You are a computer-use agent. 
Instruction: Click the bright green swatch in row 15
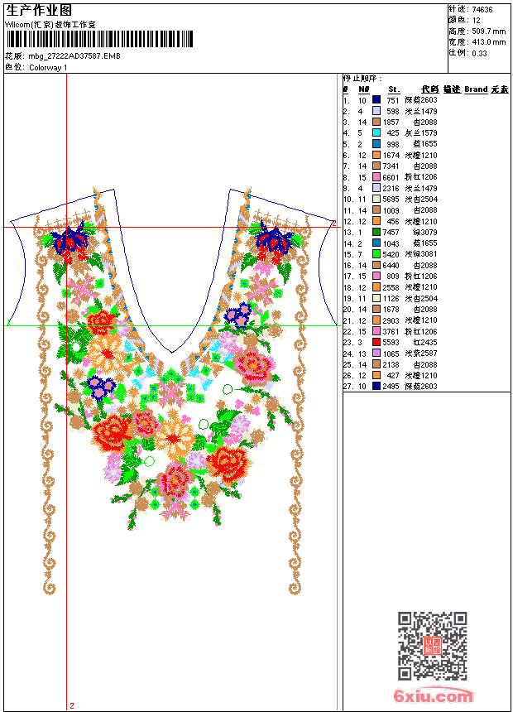tap(376, 254)
